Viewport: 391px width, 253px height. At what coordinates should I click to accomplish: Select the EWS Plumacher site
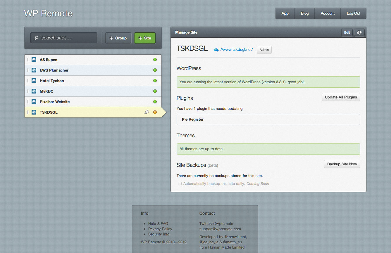(x=93, y=70)
